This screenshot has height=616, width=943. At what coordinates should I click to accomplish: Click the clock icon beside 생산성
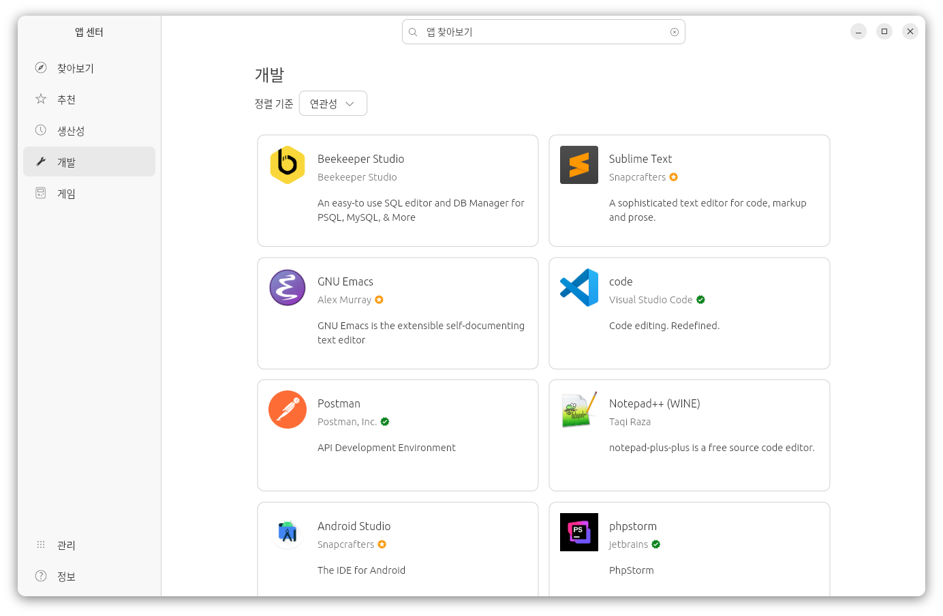pos(41,130)
